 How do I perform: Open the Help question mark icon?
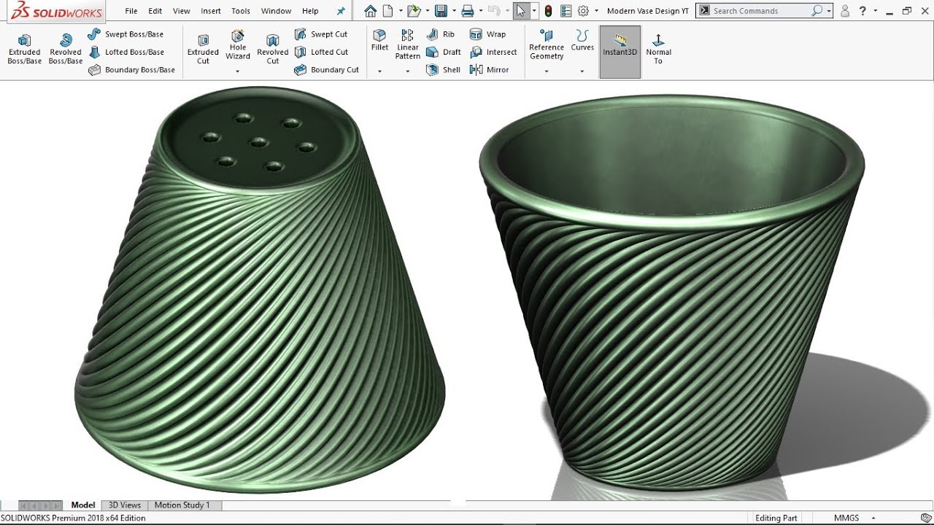click(x=862, y=11)
